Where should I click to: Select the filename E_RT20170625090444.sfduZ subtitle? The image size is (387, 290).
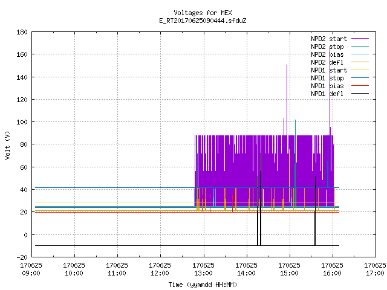point(203,21)
